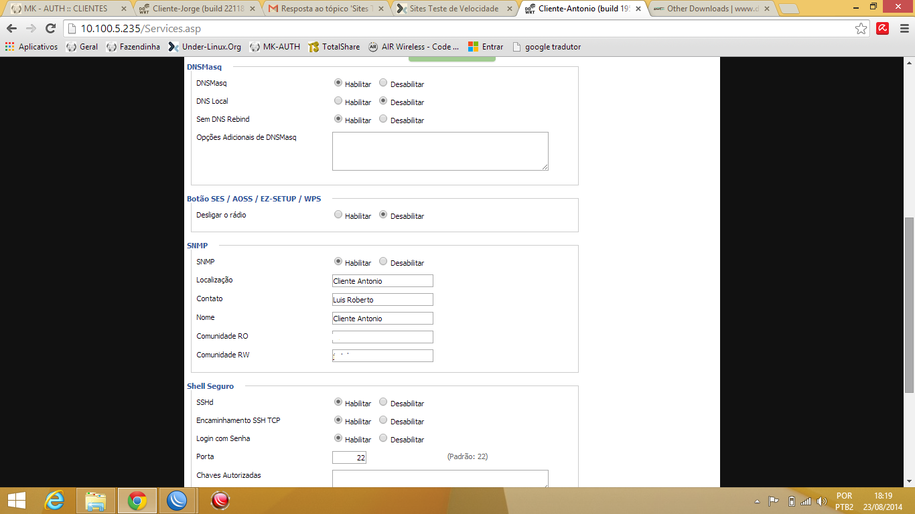Open Internet Explorer from taskbar
Screen dimensions: 915x514
[55, 501]
